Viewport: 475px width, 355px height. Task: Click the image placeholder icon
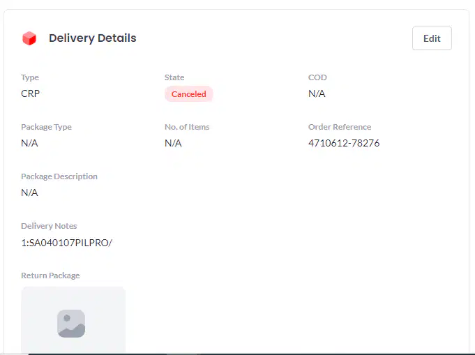71,323
